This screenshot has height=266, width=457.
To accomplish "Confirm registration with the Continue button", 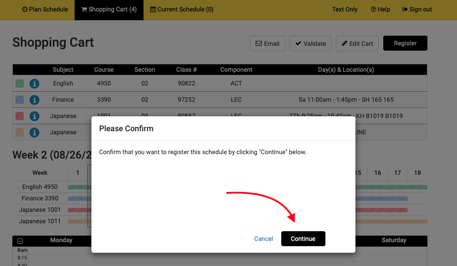I will [303, 239].
